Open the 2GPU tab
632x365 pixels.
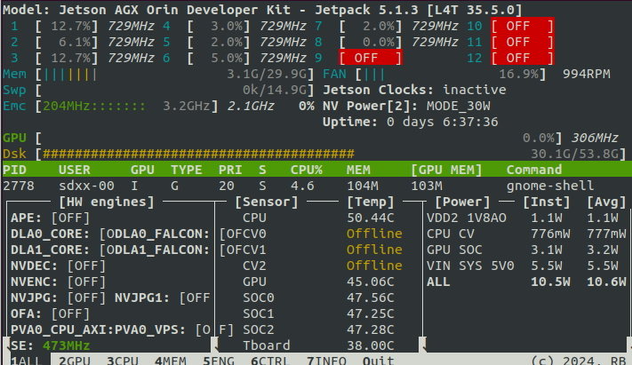[75, 361]
